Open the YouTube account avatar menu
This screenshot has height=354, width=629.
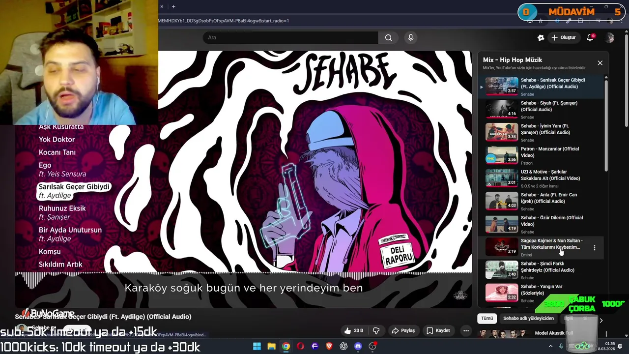(x=610, y=37)
